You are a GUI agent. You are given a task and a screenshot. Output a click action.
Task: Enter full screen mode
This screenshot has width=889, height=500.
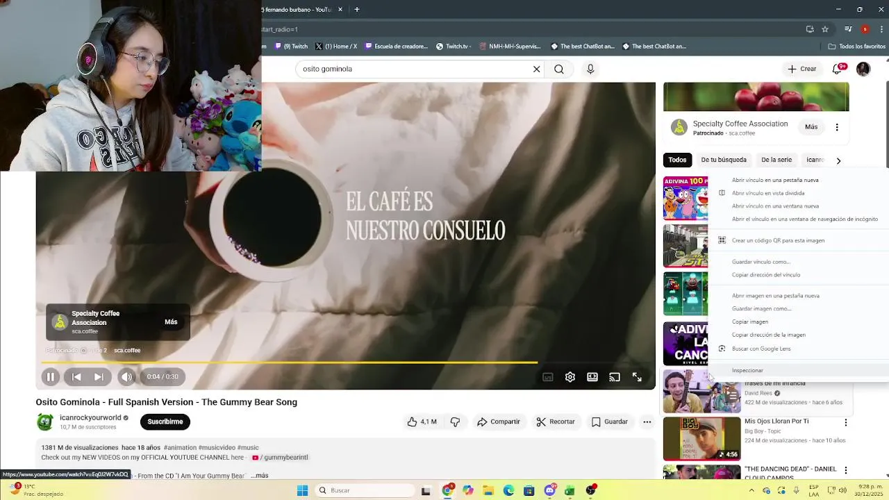pos(637,376)
